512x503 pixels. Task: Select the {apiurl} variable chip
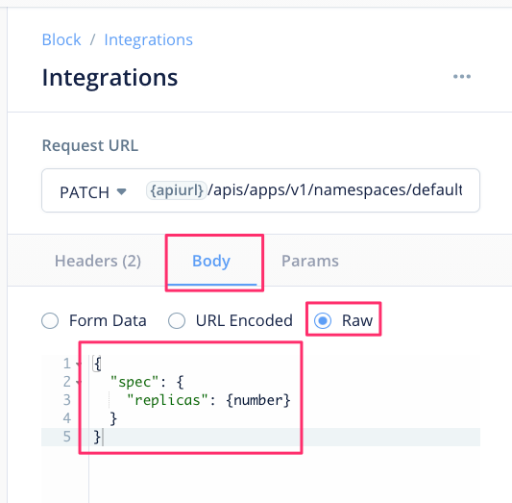177,190
